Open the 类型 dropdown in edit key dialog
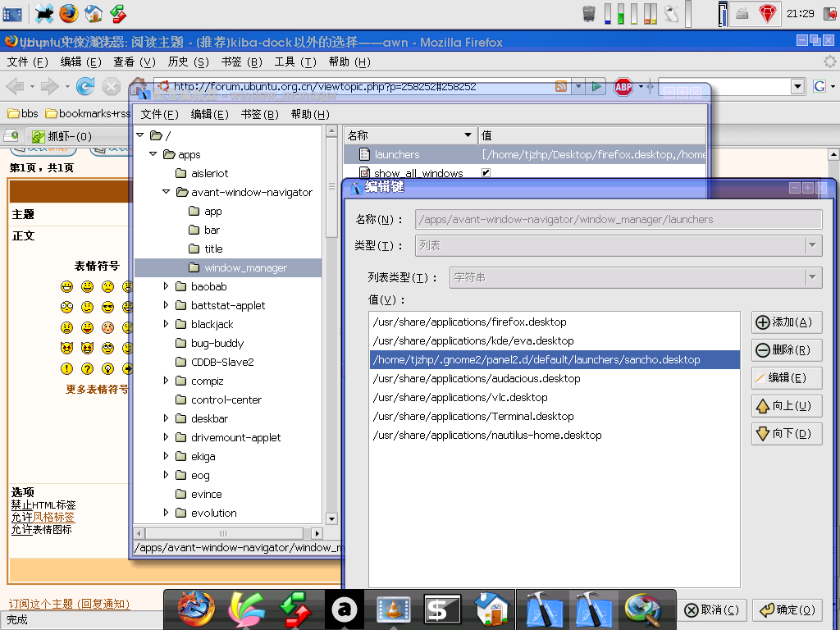This screenshot has height=630, width=840. click(813, 245)
